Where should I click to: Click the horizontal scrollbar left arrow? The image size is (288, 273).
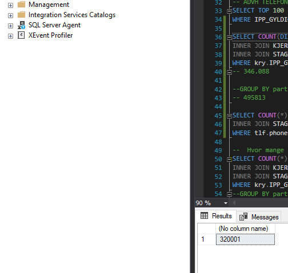tap(234, 203)
